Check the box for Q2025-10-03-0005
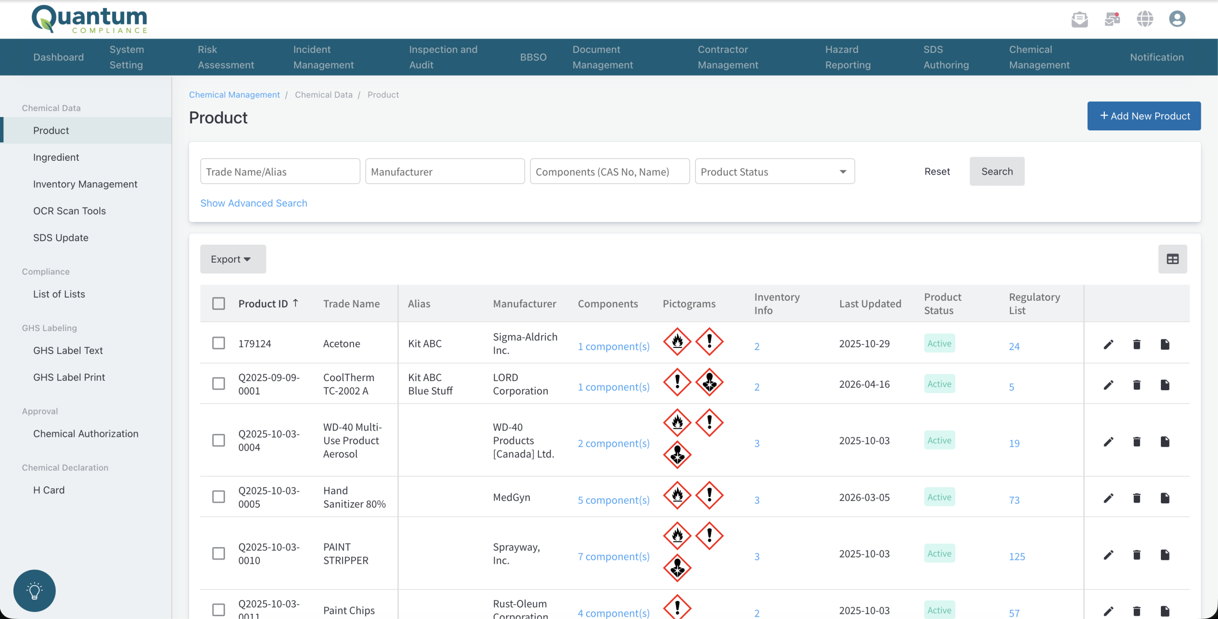Viewport: 1218px width, 619px height. (x=218, y=497)
